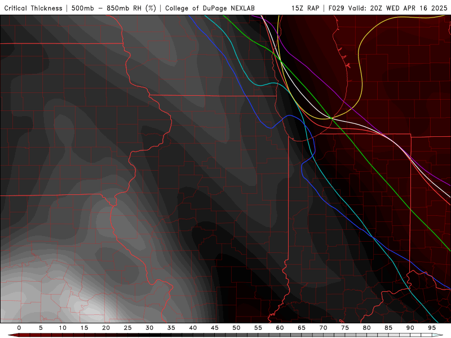Click the '10' color scale label
451x338 pixels.
click(63, 328)
